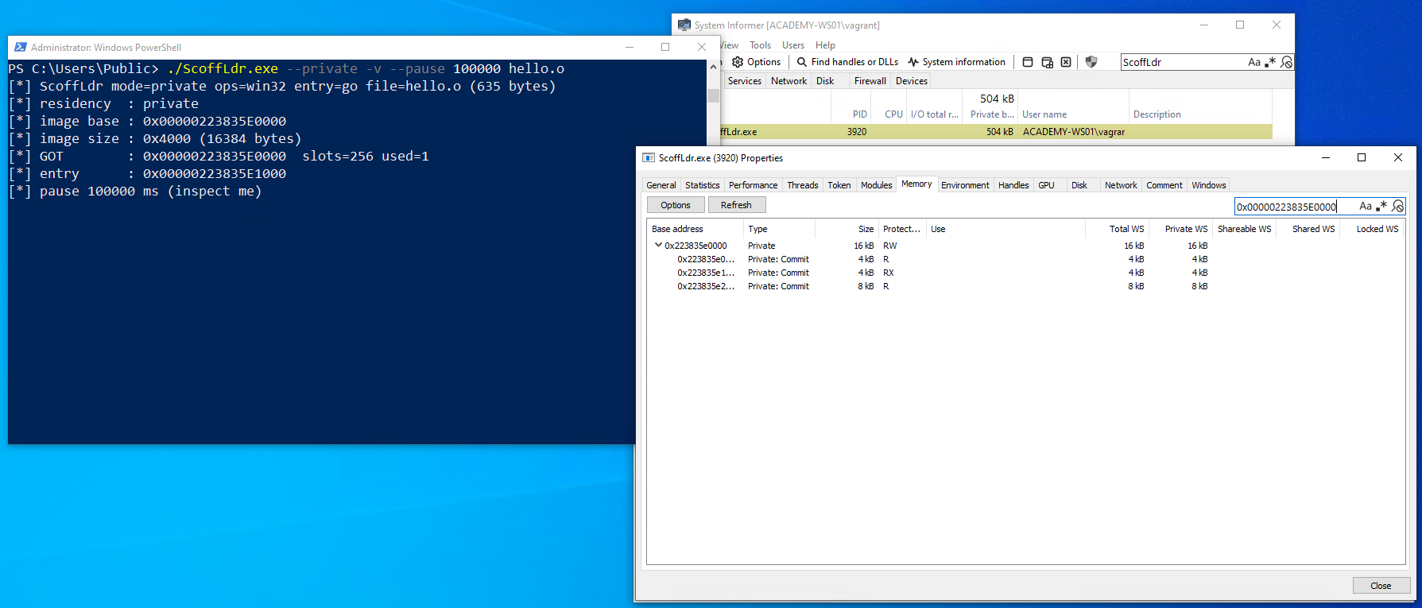The width and height of the screenshot is (1422, 608).
Task: Toggle case-sensitive Aa in Properties memory search
Action: (1366, 206)
